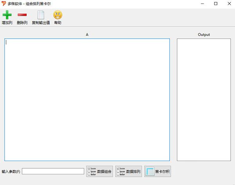This screenshot has width=235, height=185.
Task: Compute the Cartesian product with 笛卡尔积
Action: tap(158, 171)
